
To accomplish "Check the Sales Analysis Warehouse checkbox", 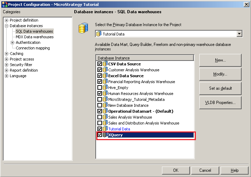I will 99,117.
